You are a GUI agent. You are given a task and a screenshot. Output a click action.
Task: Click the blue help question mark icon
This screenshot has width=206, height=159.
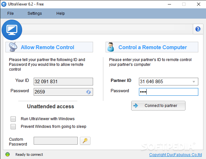pyautogui.click(x=198, y=29)
